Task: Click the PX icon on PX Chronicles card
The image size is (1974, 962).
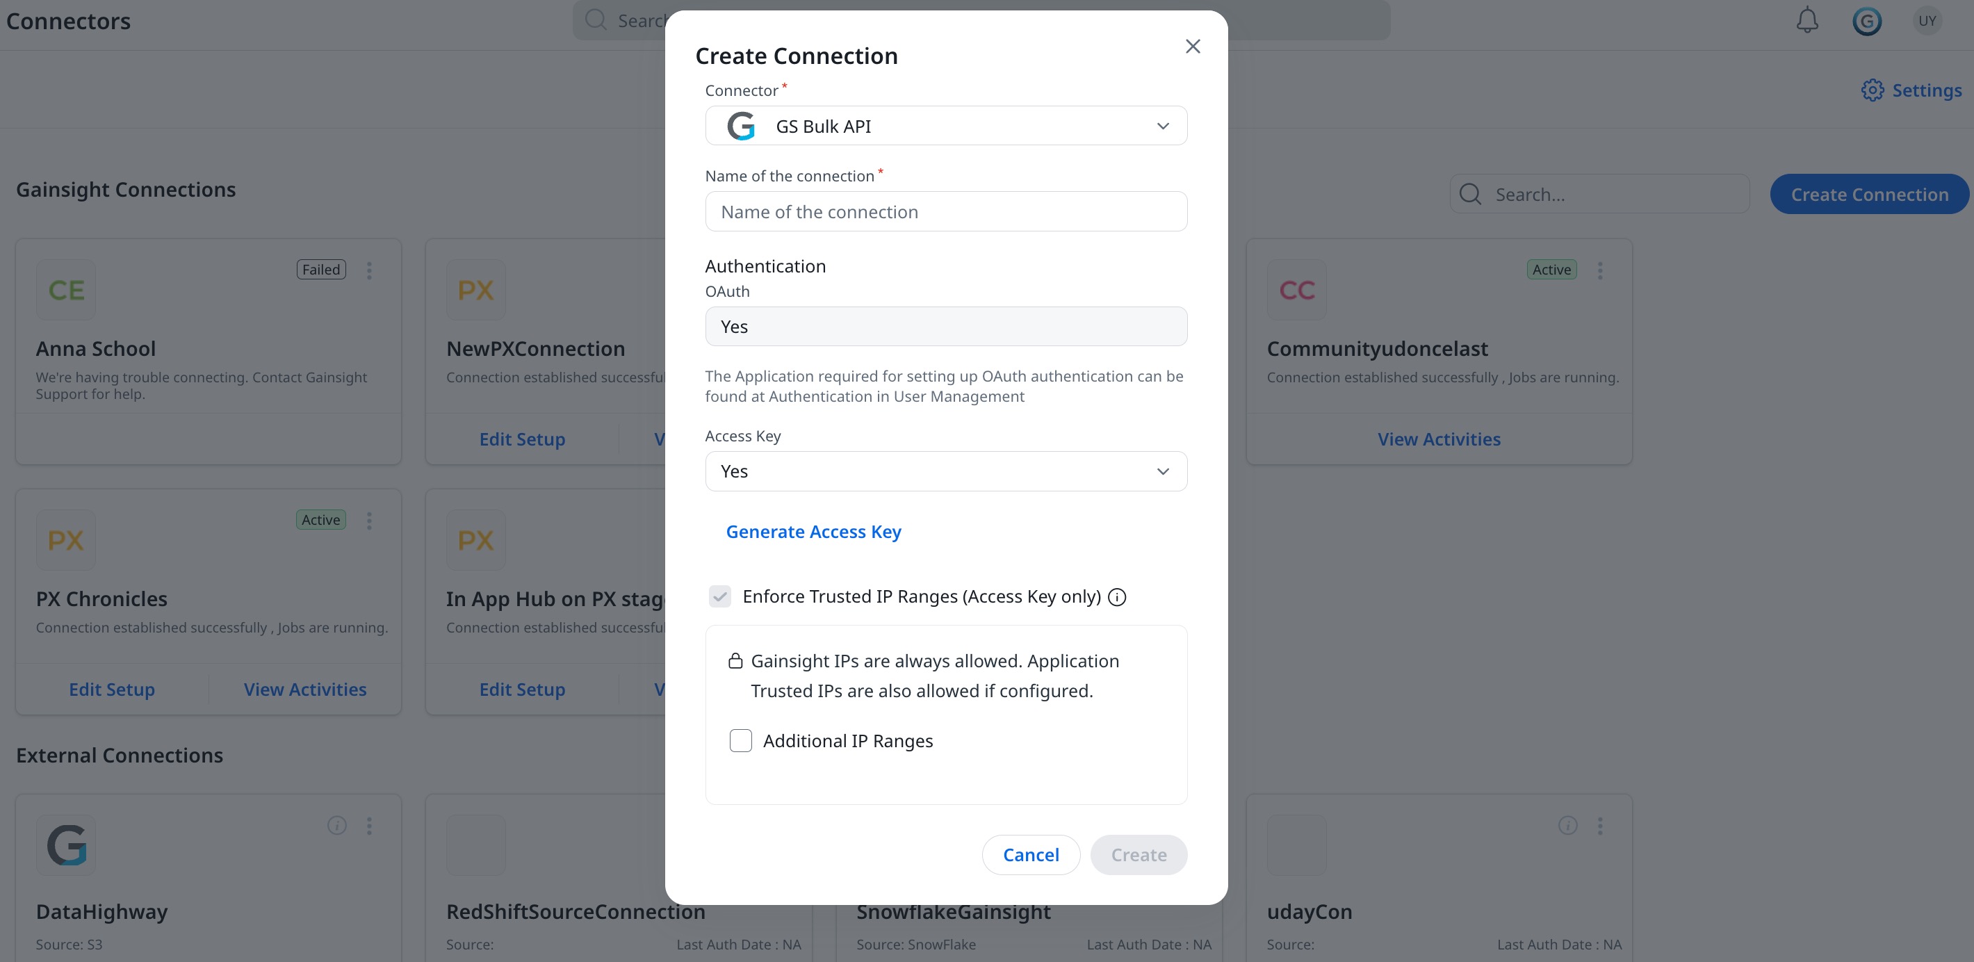Action: (65, 539)
